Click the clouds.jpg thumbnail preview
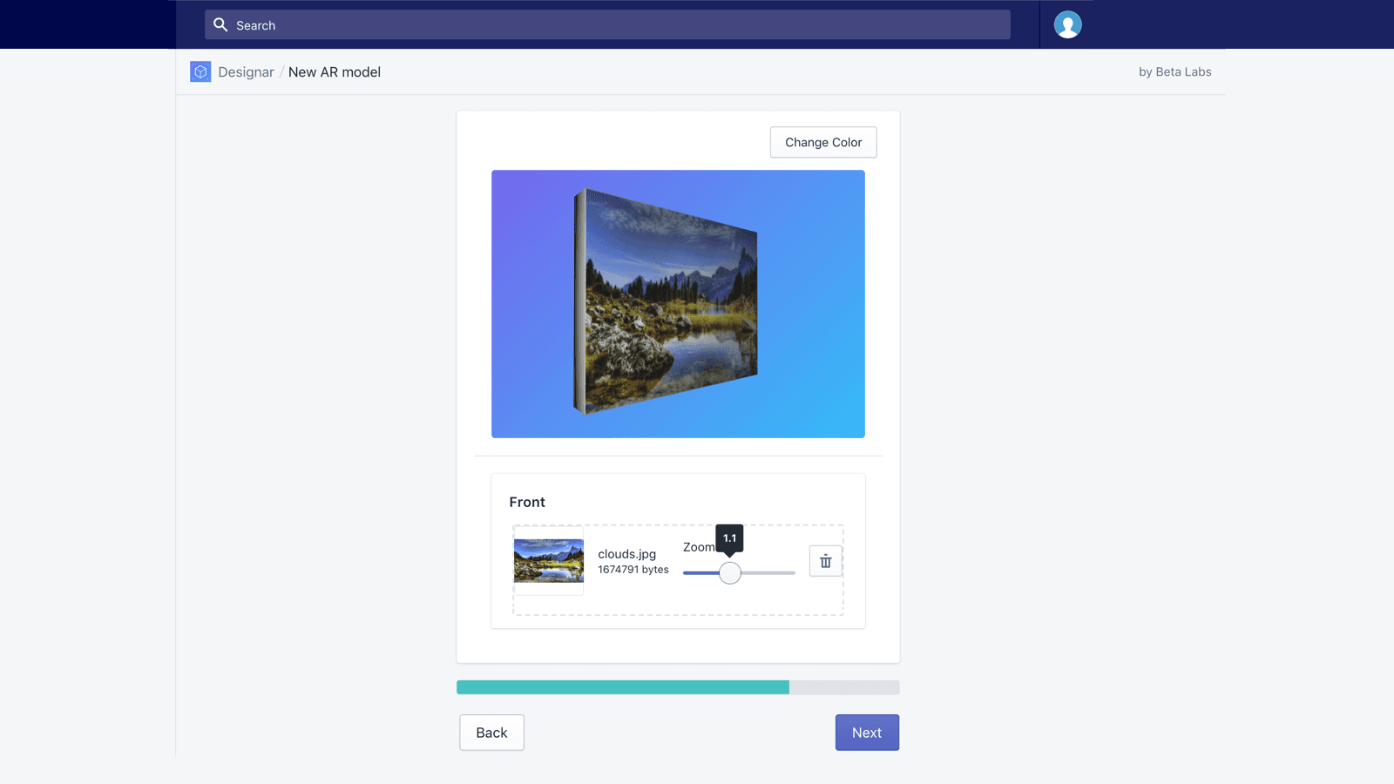 click(548, 562)
